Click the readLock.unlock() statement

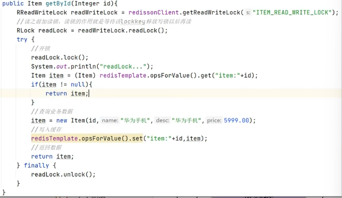[x=63, y=174]
